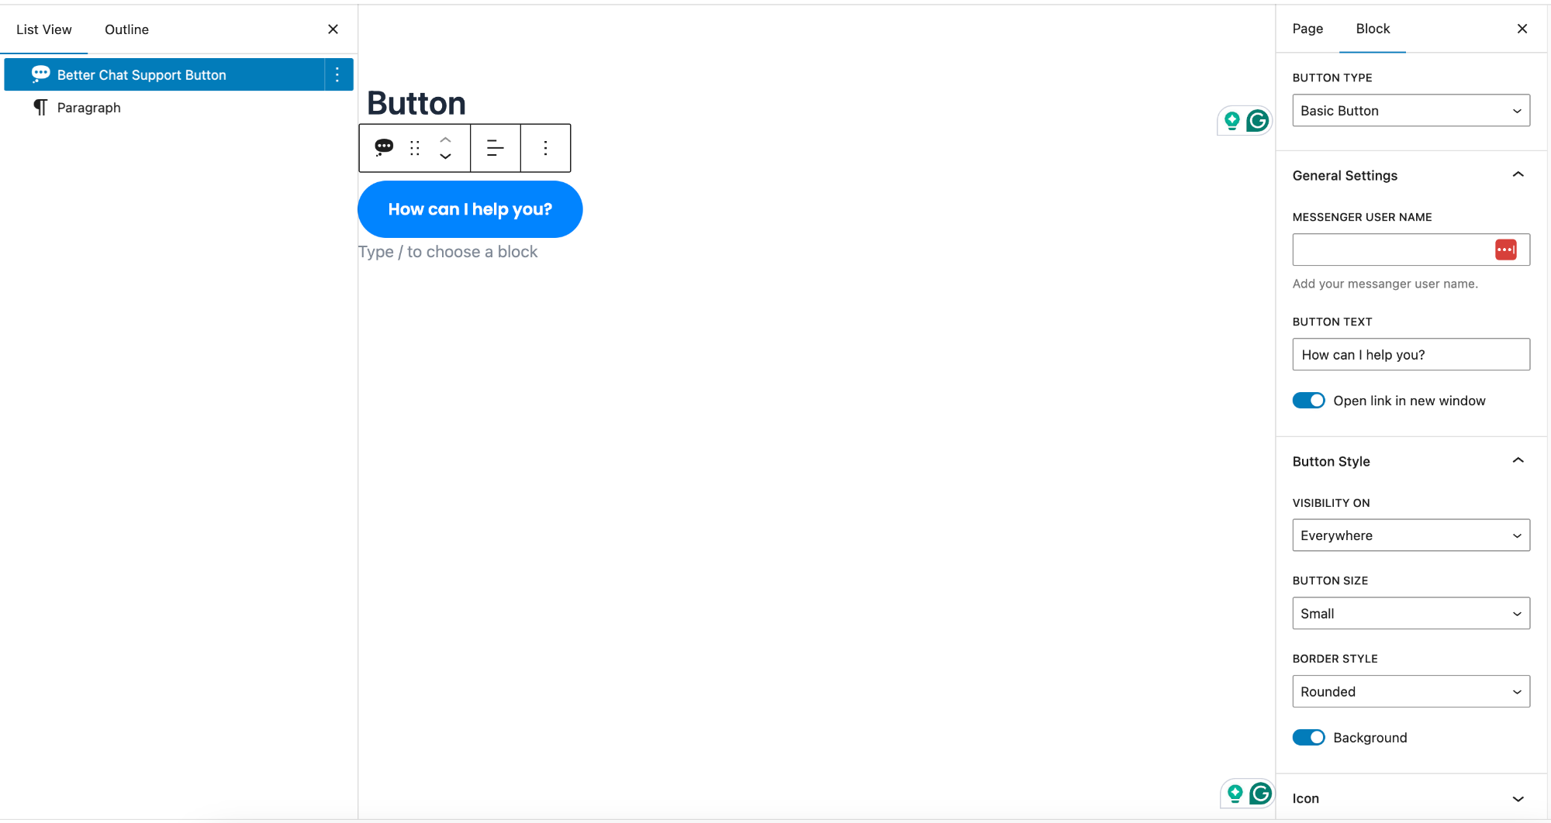The width and height of the screenshot is (1551, 823).
Task: Click the red icon inside the Messenger User Name field
Action: (1507, 250)
